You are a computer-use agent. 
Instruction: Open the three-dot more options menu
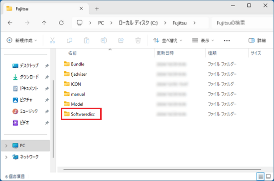coord(227,40)
